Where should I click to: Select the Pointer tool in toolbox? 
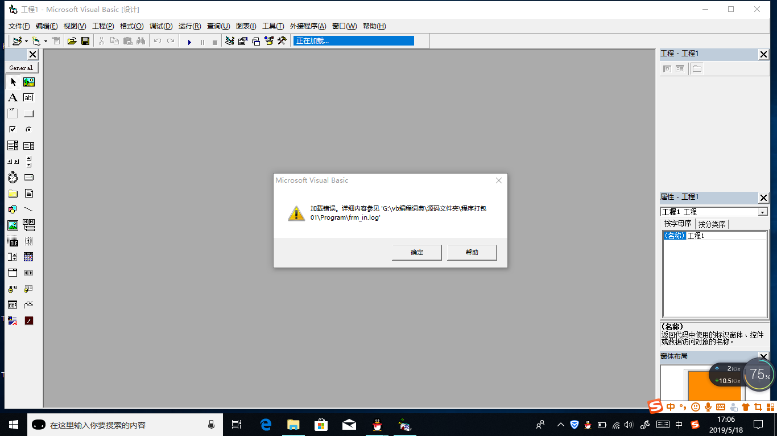click(13, 82)
